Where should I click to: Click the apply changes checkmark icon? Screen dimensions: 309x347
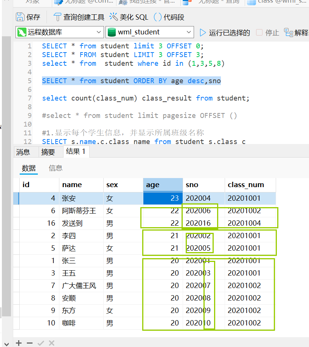41,343
